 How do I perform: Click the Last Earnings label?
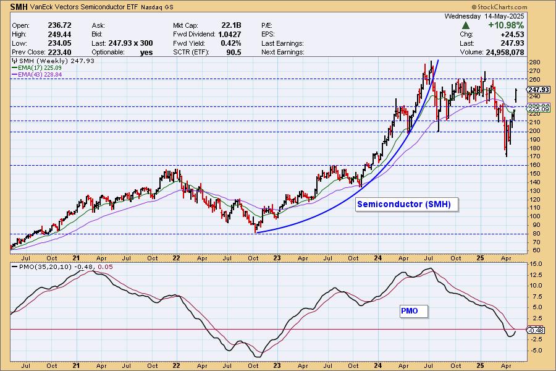click(282, 43)
